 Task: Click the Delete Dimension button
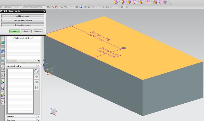23,25
